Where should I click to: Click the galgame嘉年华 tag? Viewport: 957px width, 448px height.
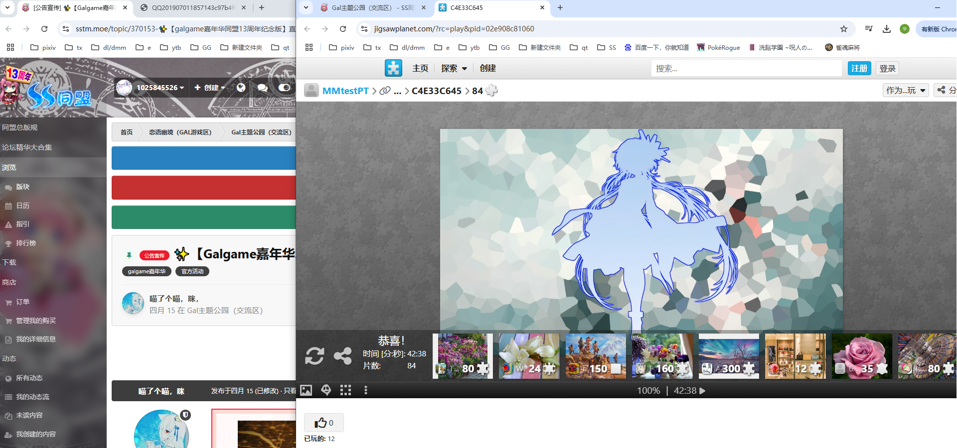click(147, 271)
